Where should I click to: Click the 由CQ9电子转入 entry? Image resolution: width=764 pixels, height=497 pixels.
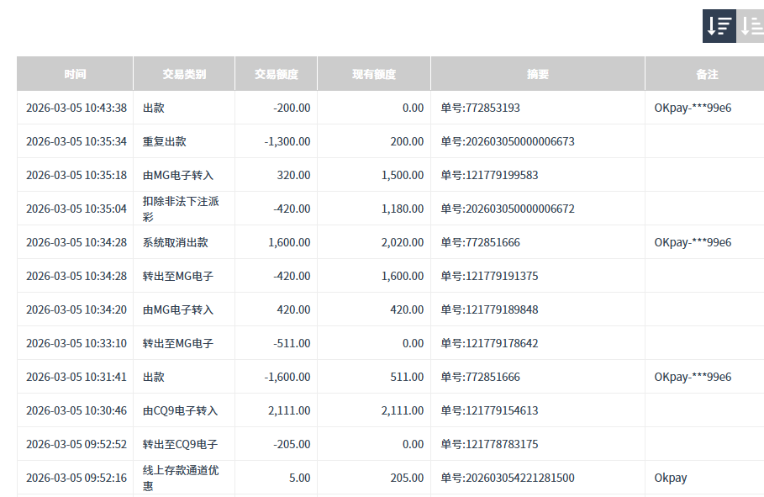pos(180,410)
